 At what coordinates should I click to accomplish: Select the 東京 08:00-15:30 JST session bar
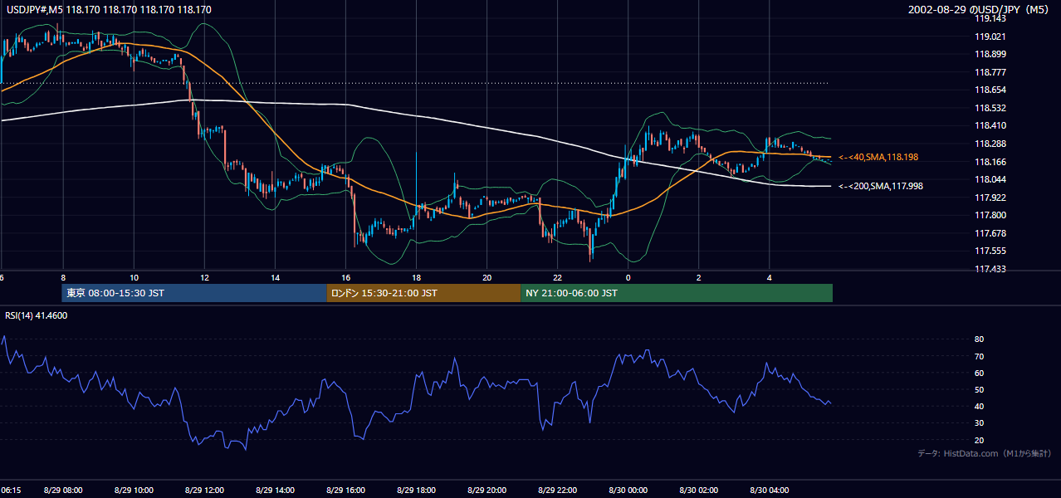coord(194,293)
